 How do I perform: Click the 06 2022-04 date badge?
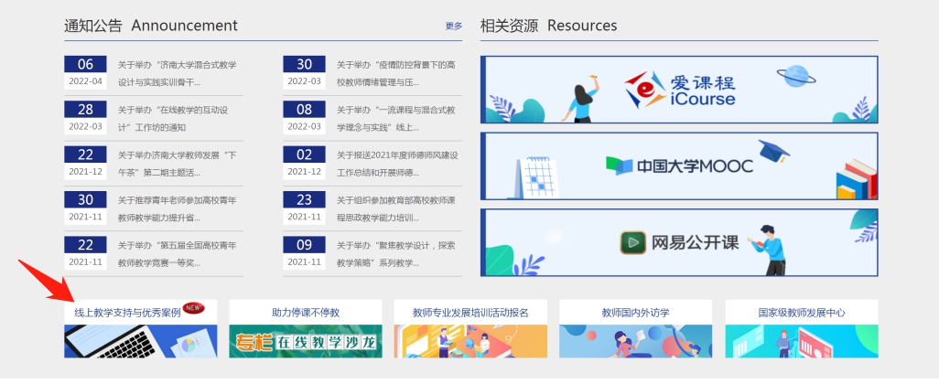point(85,72)
